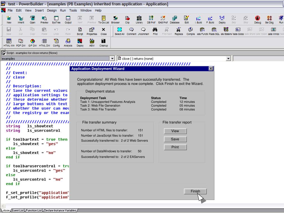284x213 pixels.
Task: Open the Edit menu
Action: (x=19, y=11)
